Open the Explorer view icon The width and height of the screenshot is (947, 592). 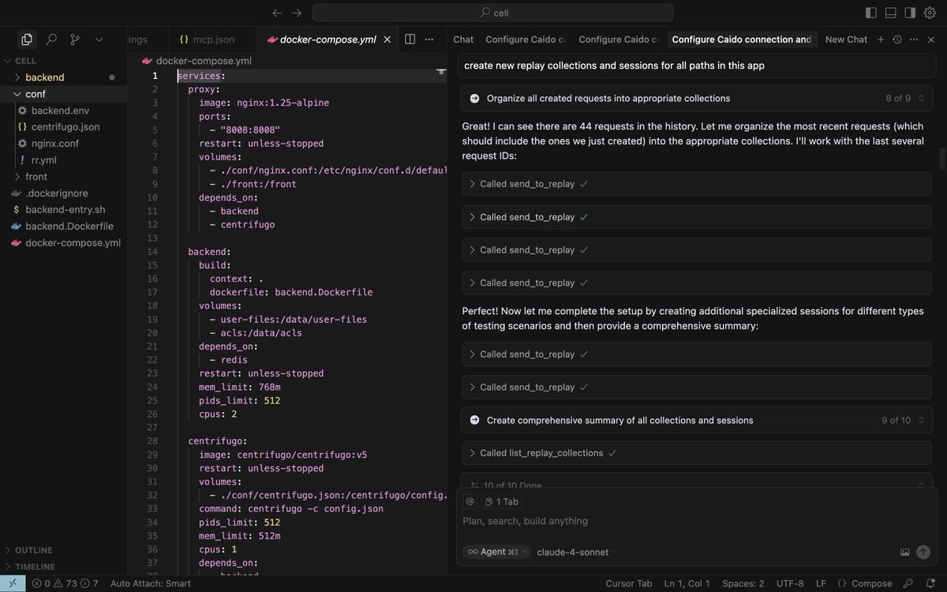[27, 39]
